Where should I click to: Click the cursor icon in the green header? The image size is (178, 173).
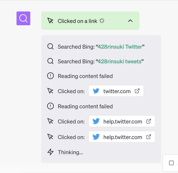(51, 21)
